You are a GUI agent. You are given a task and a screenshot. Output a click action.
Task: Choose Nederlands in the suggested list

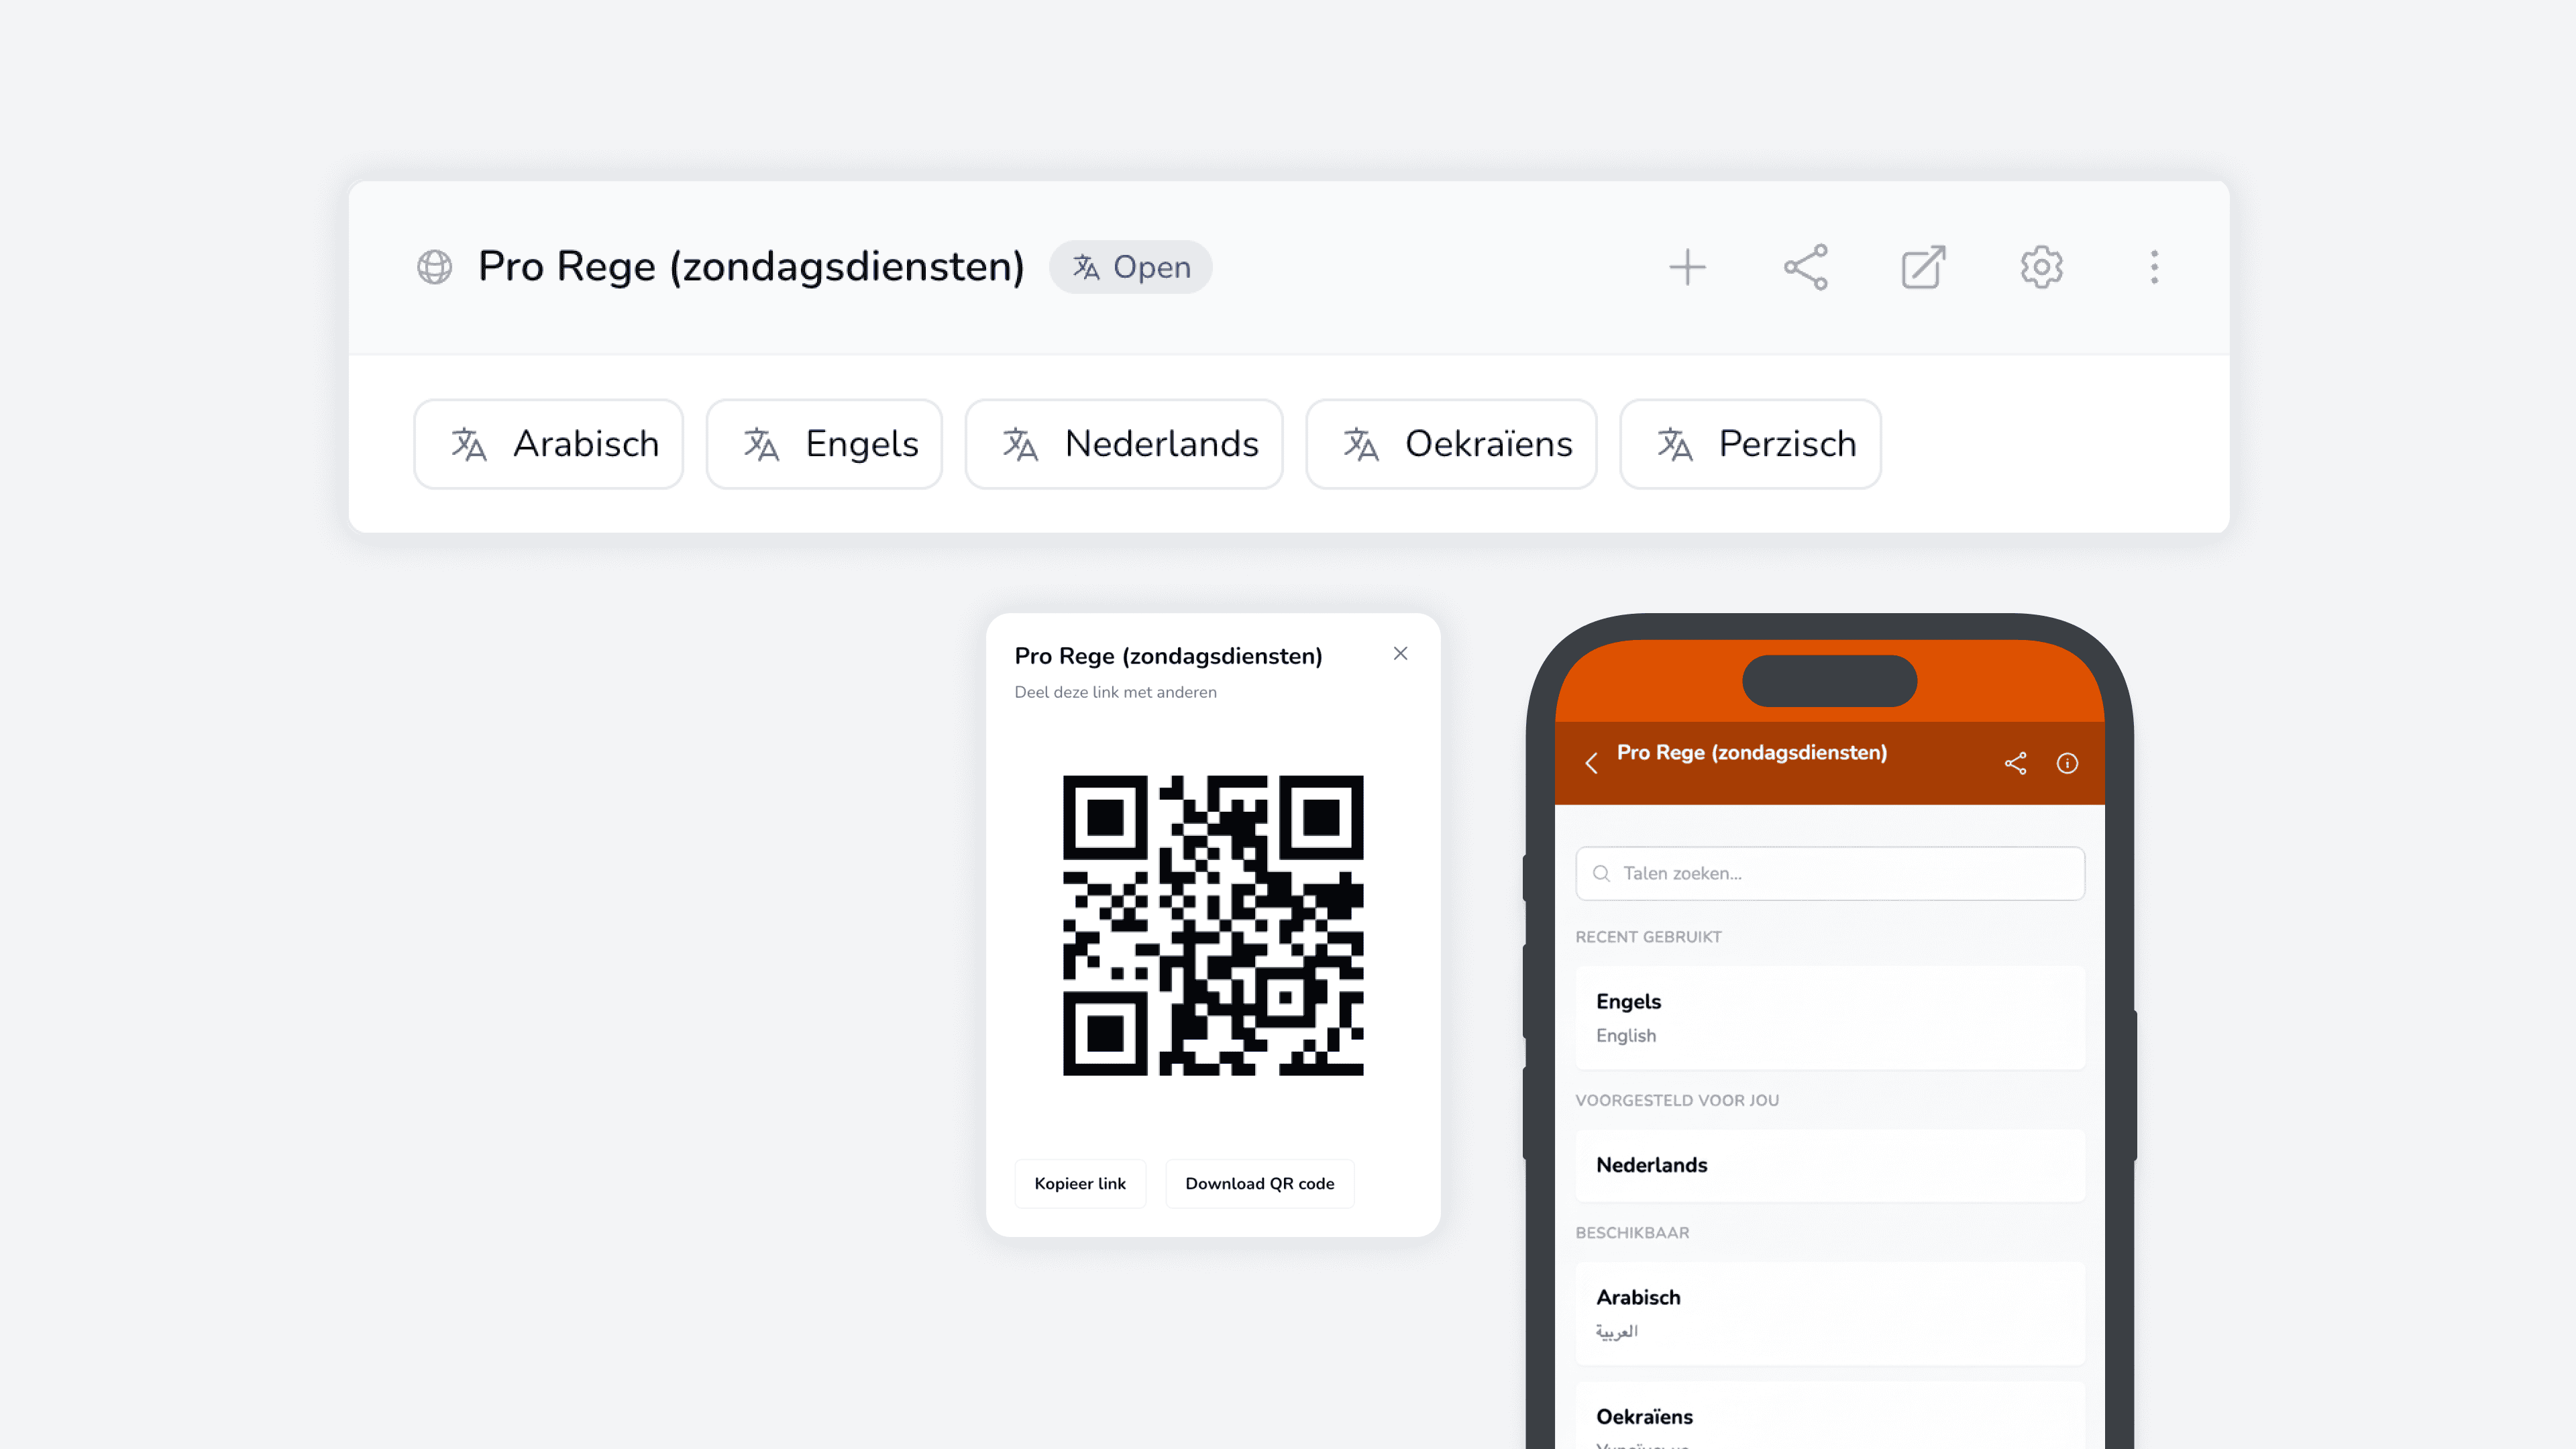(1830, 1166)
